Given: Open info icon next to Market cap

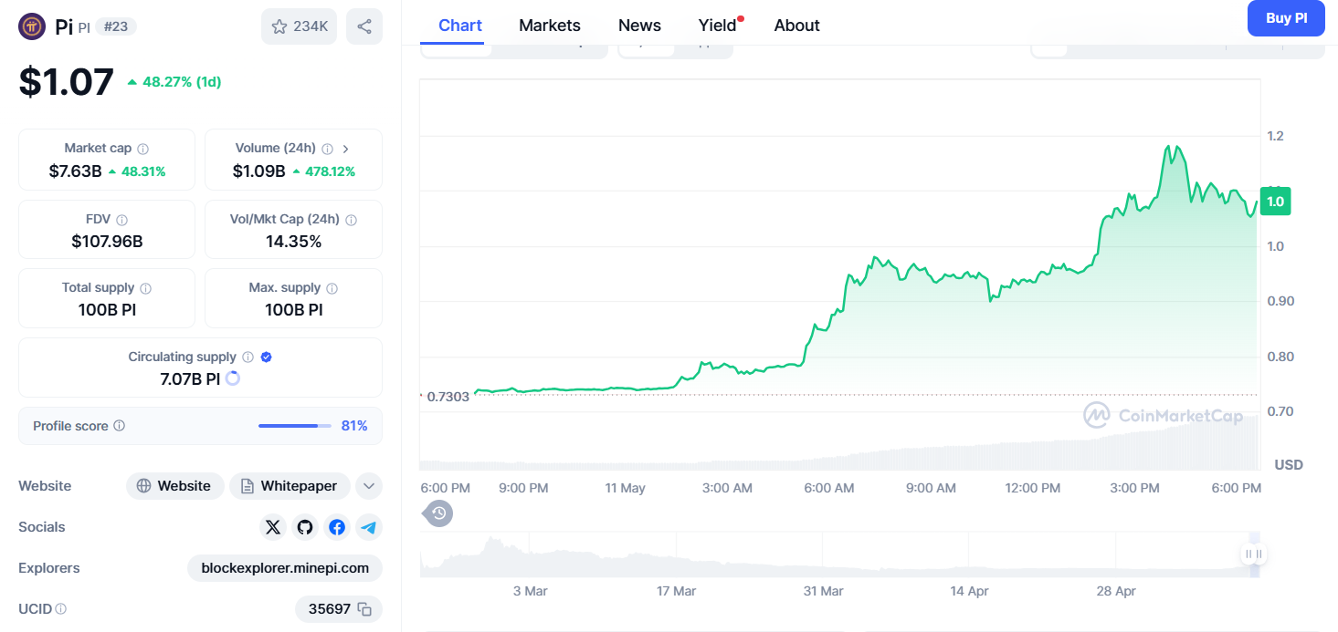Looking at the screenshot, I should point(143,149).
